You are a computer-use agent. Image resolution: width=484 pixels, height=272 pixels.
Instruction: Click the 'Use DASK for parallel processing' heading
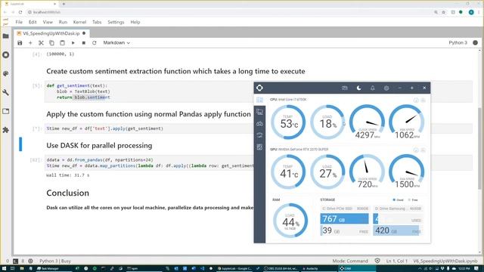(x=99, y=146)
